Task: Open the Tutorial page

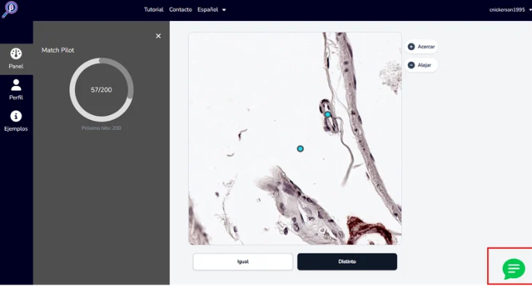Action: 153,9
